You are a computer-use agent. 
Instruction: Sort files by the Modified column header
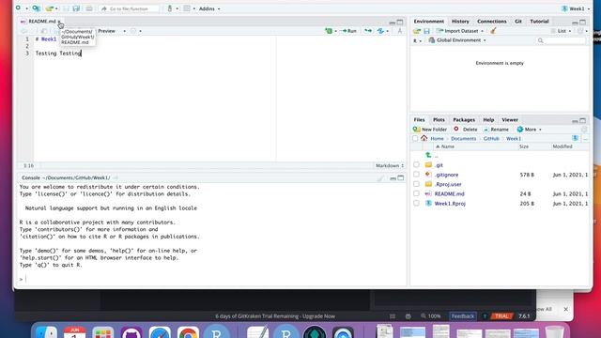click(x=562, y=146)
